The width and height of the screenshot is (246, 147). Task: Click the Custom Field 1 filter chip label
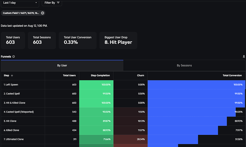click(x=21, y=13)
